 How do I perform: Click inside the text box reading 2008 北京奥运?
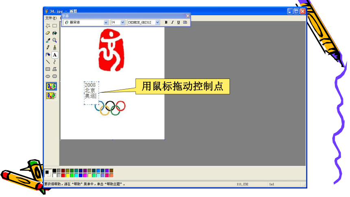pos(91,93)
